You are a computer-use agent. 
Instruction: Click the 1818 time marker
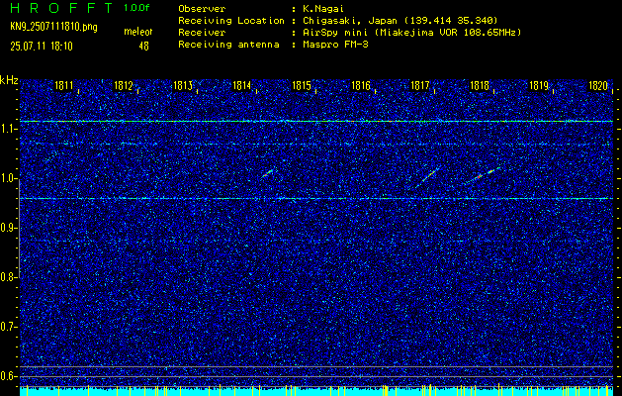pos(480,85)
